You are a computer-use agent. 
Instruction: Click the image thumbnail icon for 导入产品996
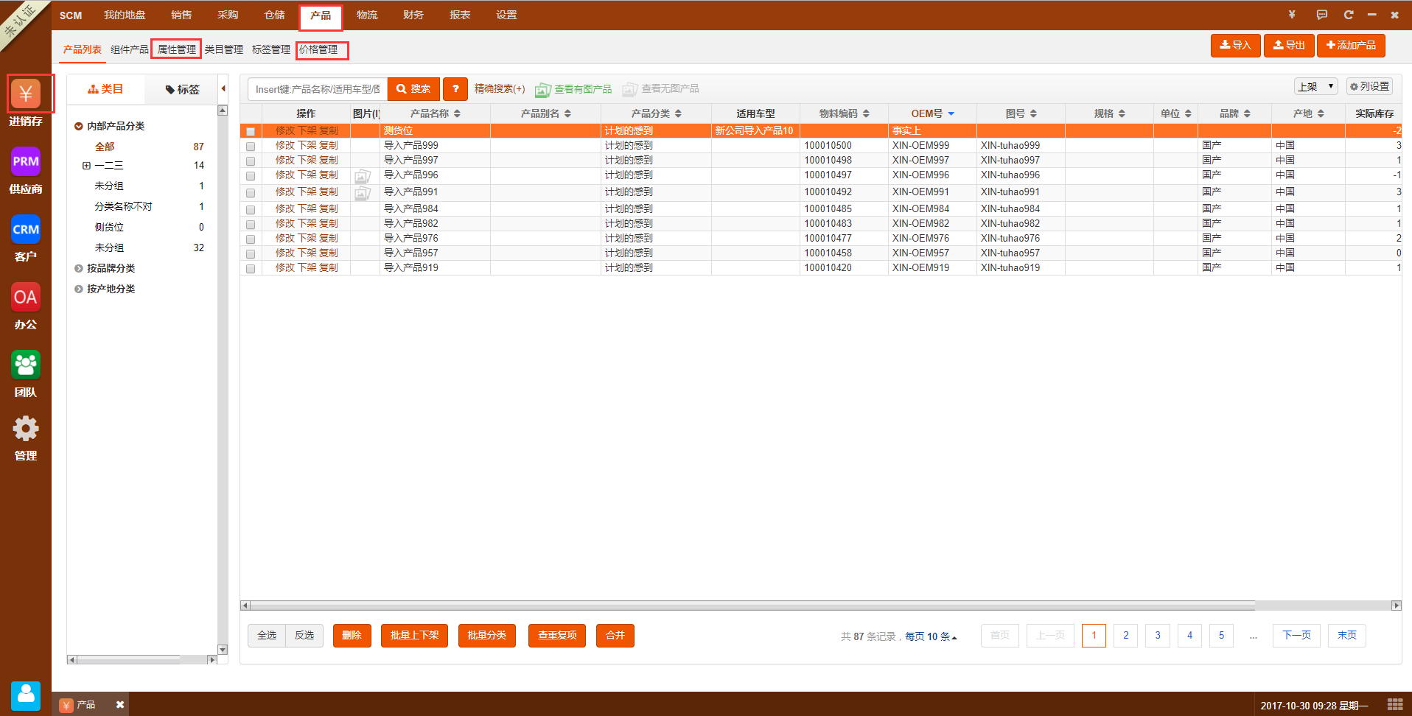pyautogui.click(x=363, y=176)
